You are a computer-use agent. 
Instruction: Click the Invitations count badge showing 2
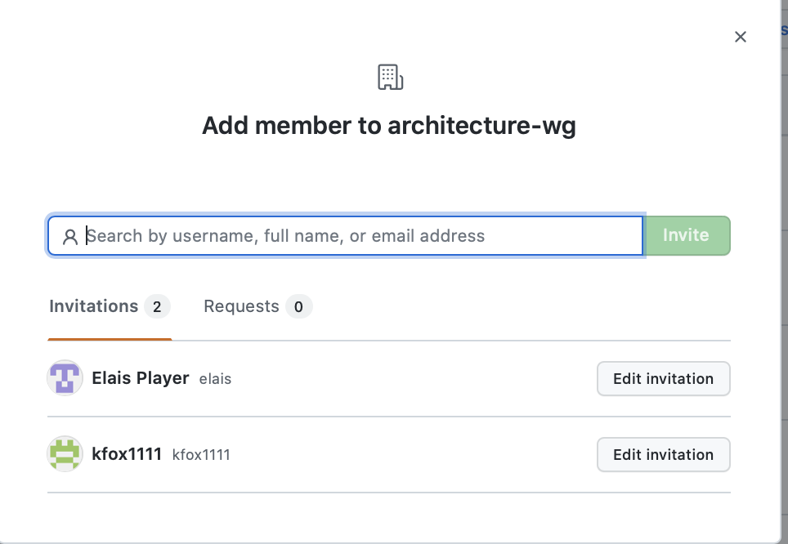tap(159, 305)
